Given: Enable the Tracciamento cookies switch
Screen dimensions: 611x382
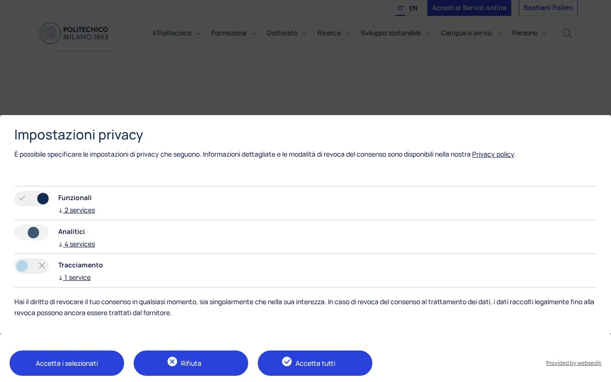Looking at the screenshot, I should coord(32,266).
